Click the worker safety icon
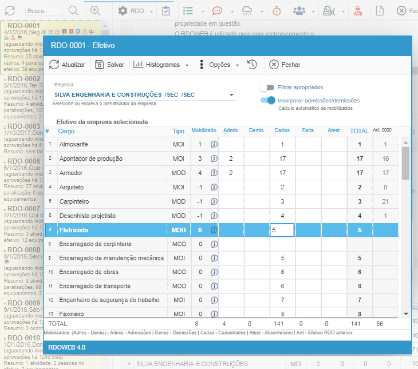418x369 pixels. pyautogui.click(x=358, y=11)
